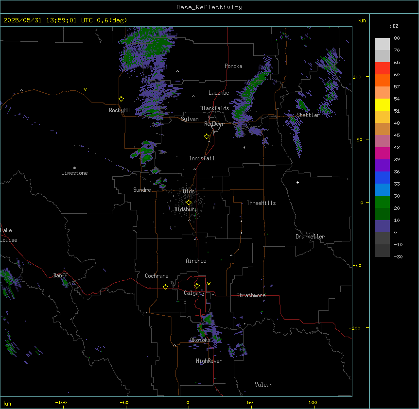This screenshot has width=419, height=409.
Task: Click the Didsbury label
Action: [x=186, y=209]
